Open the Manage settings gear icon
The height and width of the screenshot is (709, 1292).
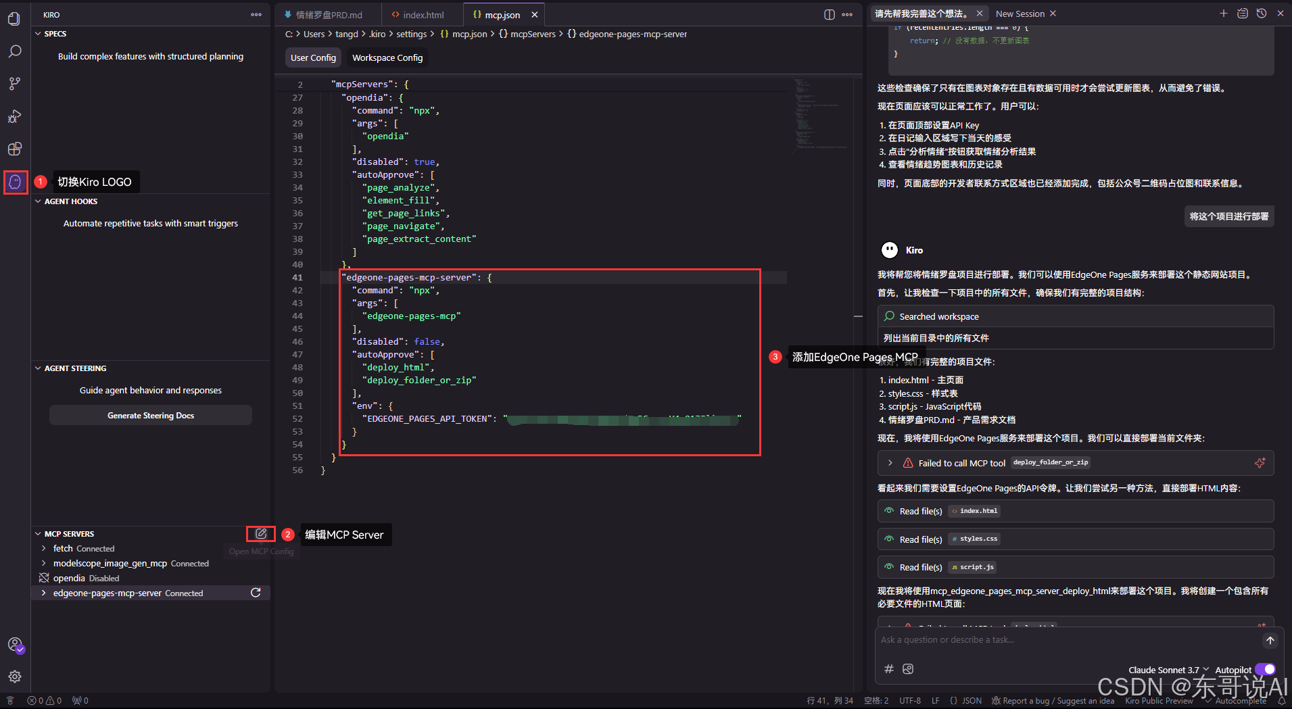(x=15, y=676)
